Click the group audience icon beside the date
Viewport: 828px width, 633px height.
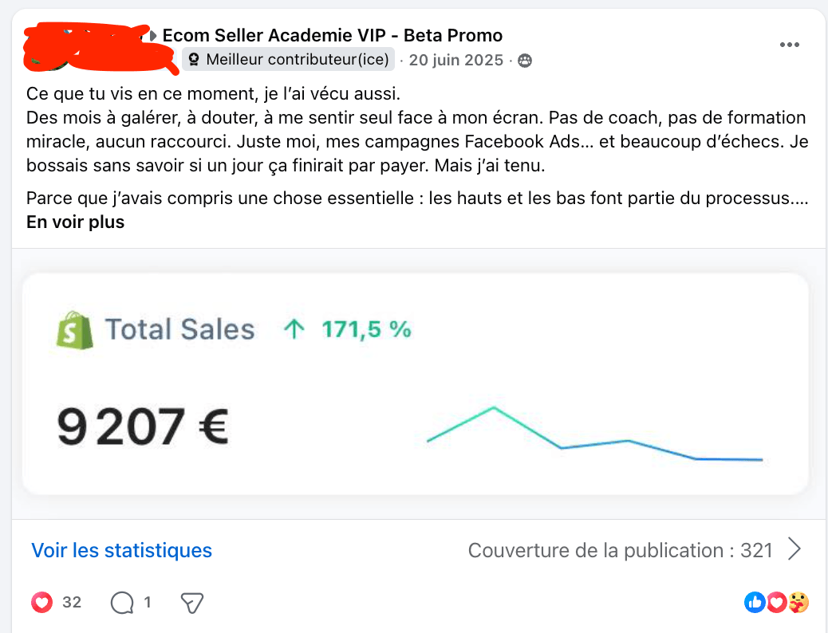(524, 61)
